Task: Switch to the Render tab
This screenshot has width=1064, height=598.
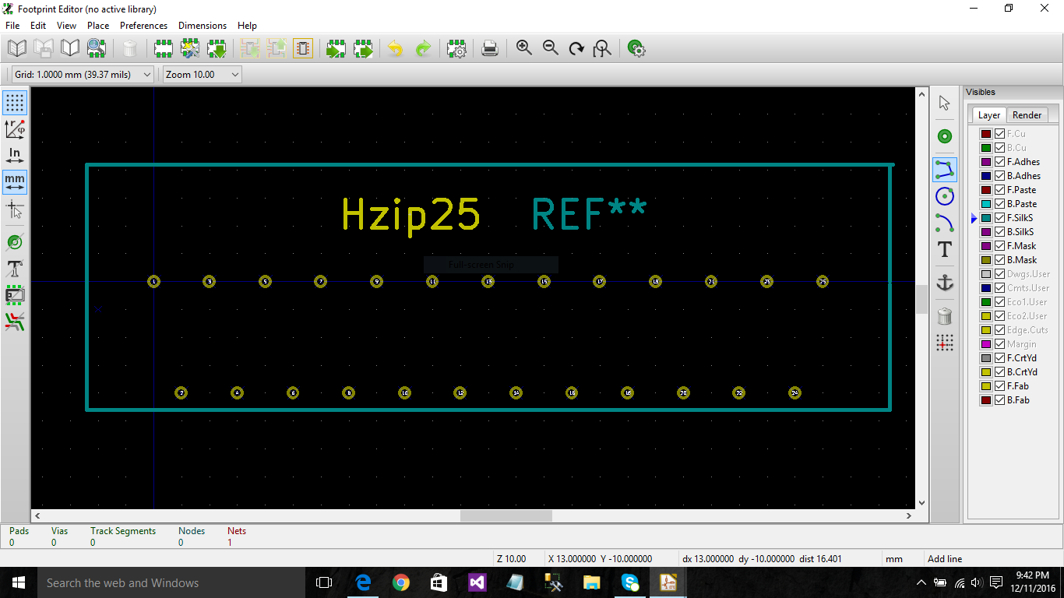Action: (1027, 115)
